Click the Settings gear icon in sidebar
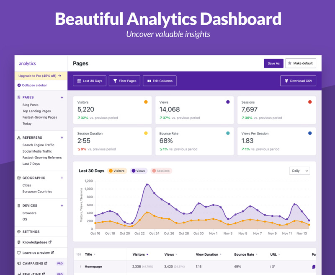The height and width of the screenshot is (275, 335). click(x=19, y=231)
